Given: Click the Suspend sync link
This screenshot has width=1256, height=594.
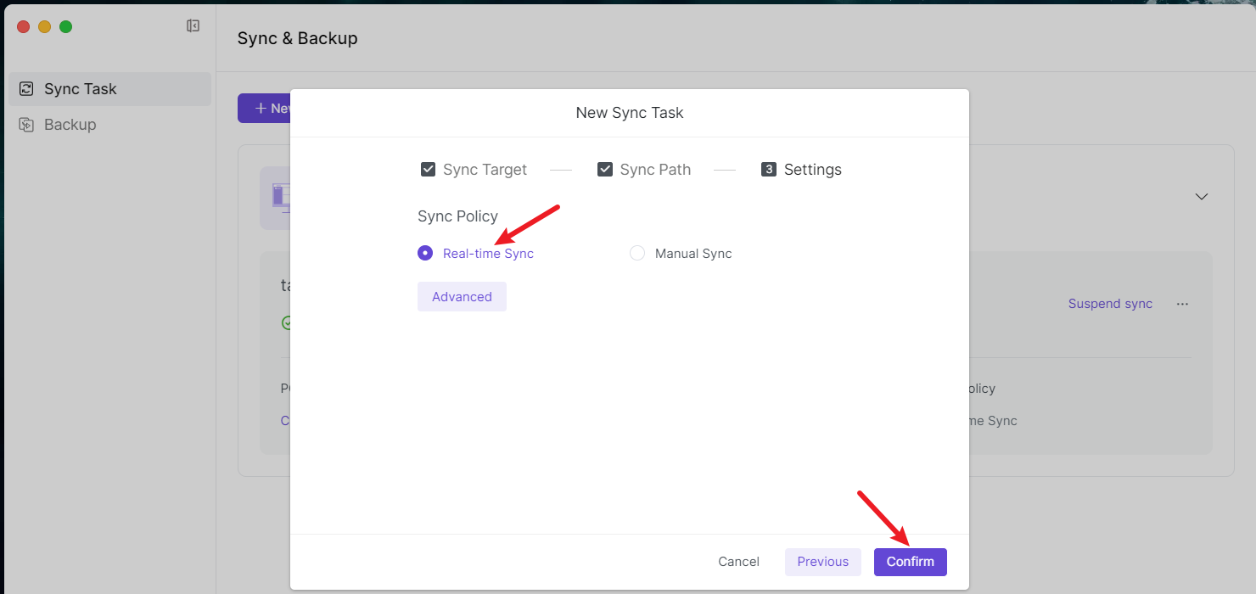Looking at the screenshot, I should 1110,304.
